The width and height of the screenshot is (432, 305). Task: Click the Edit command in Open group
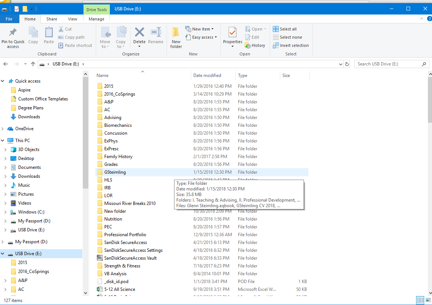(252, 37)
